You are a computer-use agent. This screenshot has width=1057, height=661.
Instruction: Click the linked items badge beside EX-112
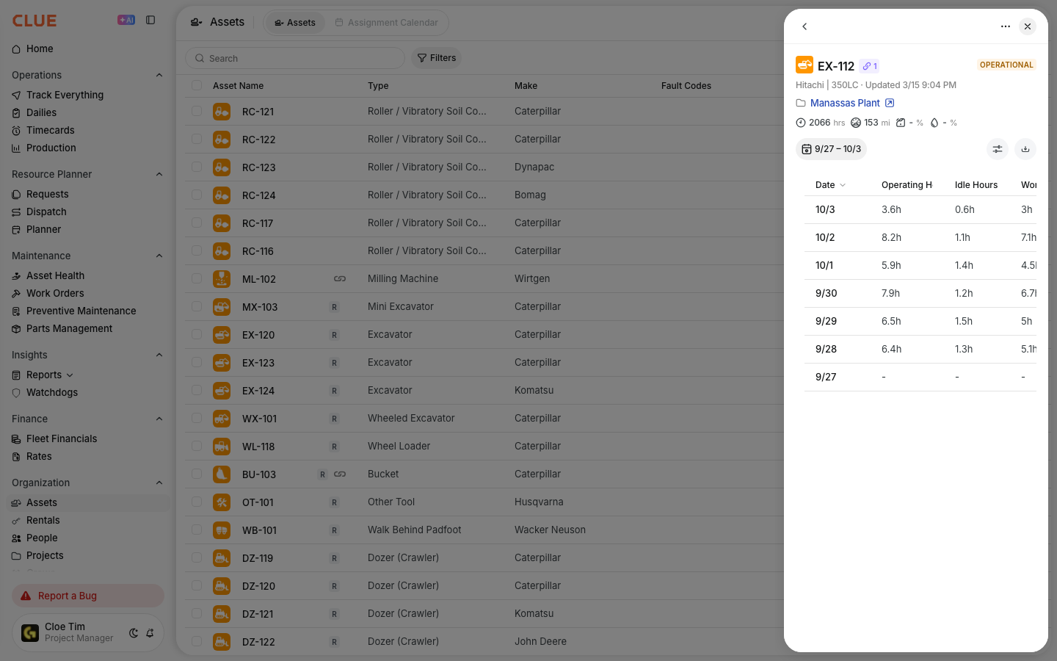[x=870, y=66]
